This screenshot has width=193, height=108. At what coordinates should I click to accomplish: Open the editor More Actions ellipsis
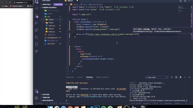click(189, 1)
